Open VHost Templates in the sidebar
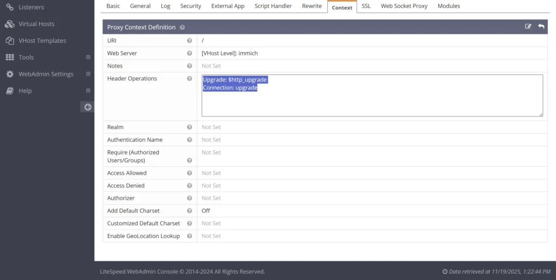The height and width of the screenshot is (280, 556). [x=42, y=41]
